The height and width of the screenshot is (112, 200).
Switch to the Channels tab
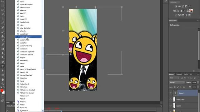[179, 74]
